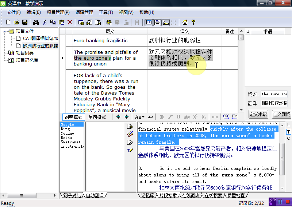Open the project settings gear-window icon

81,22
